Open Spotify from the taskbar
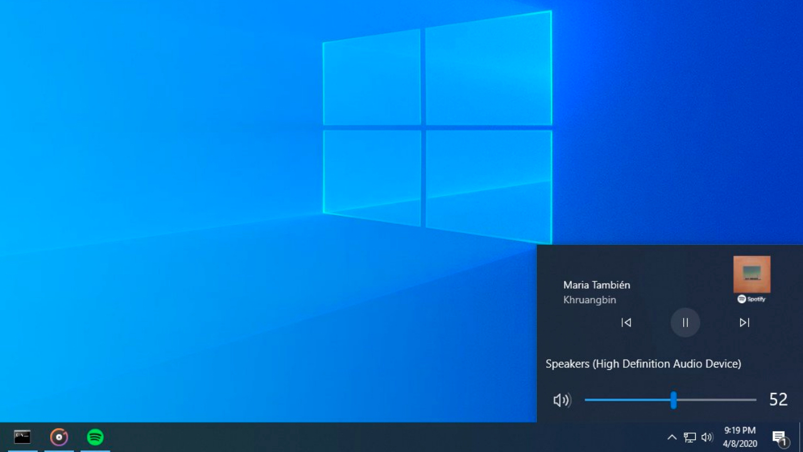803x452 pixels. (95, 437)
